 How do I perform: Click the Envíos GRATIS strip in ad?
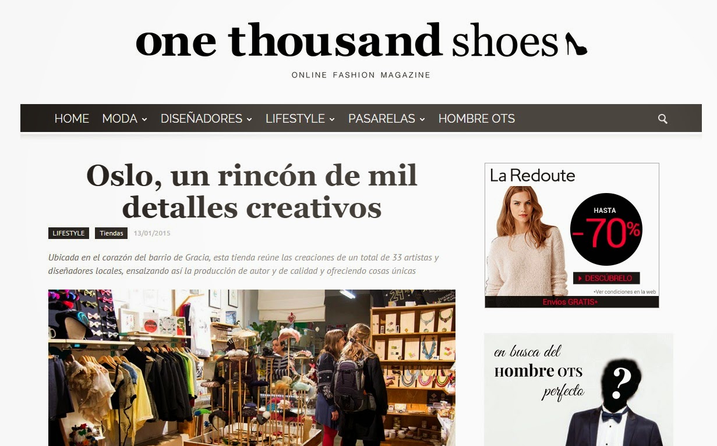(x=570, y=302)
